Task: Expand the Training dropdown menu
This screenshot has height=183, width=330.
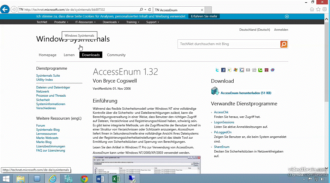Action: (133, 22)
